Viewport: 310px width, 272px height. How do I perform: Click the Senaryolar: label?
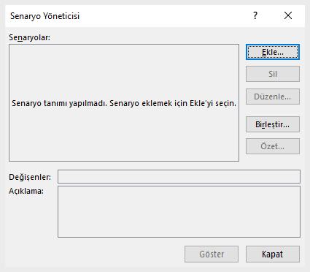tap(29, 37)
